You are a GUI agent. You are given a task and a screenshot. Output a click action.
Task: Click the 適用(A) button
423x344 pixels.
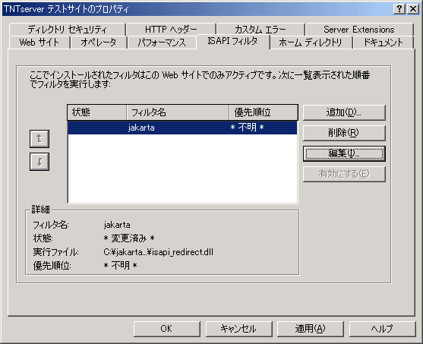(x=311, y=329)
